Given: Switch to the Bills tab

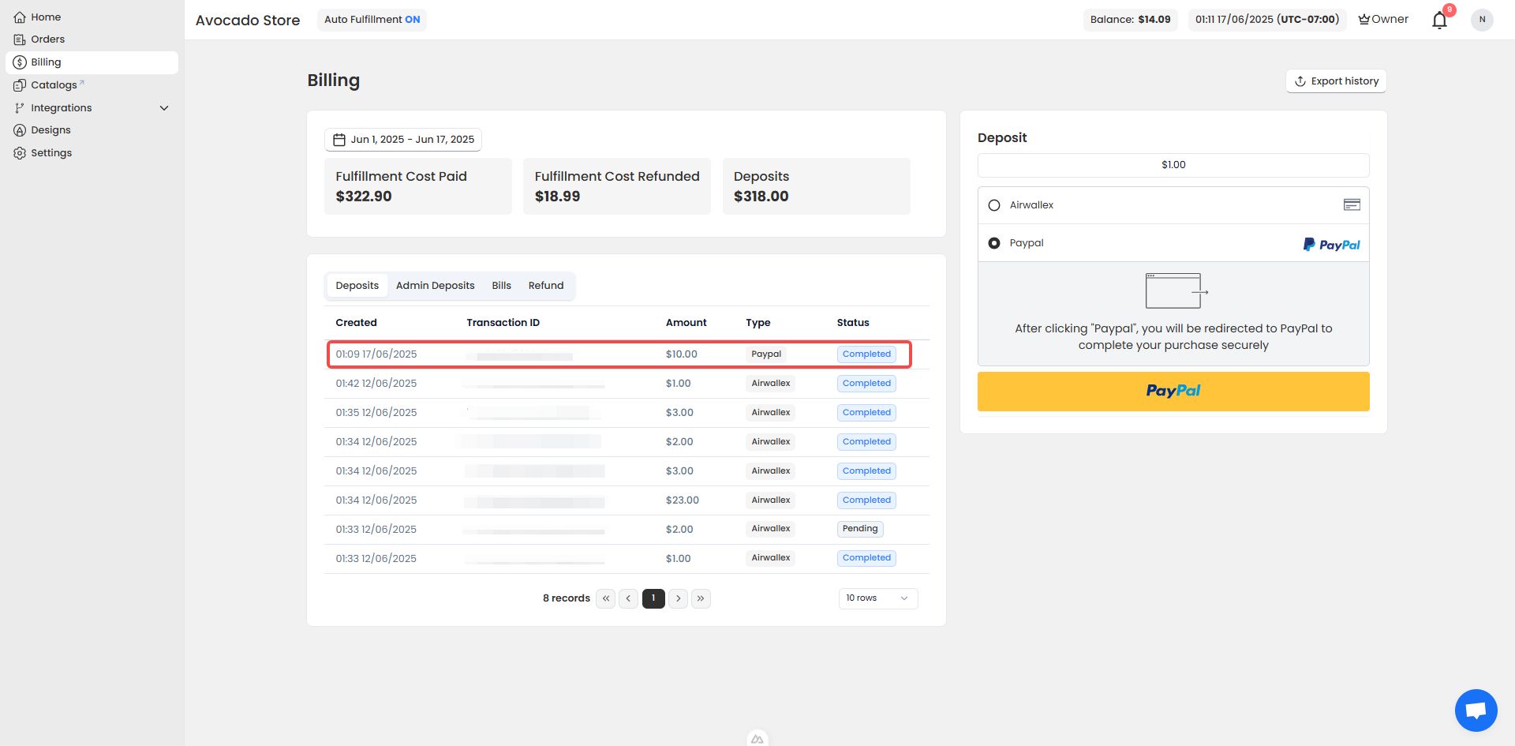Looking at the screenshot, I should (501, 286).
